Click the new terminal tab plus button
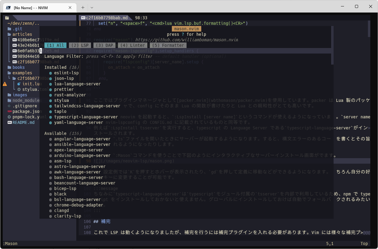The height and width of the screenshot is (249, 378). tap(83, 7)
